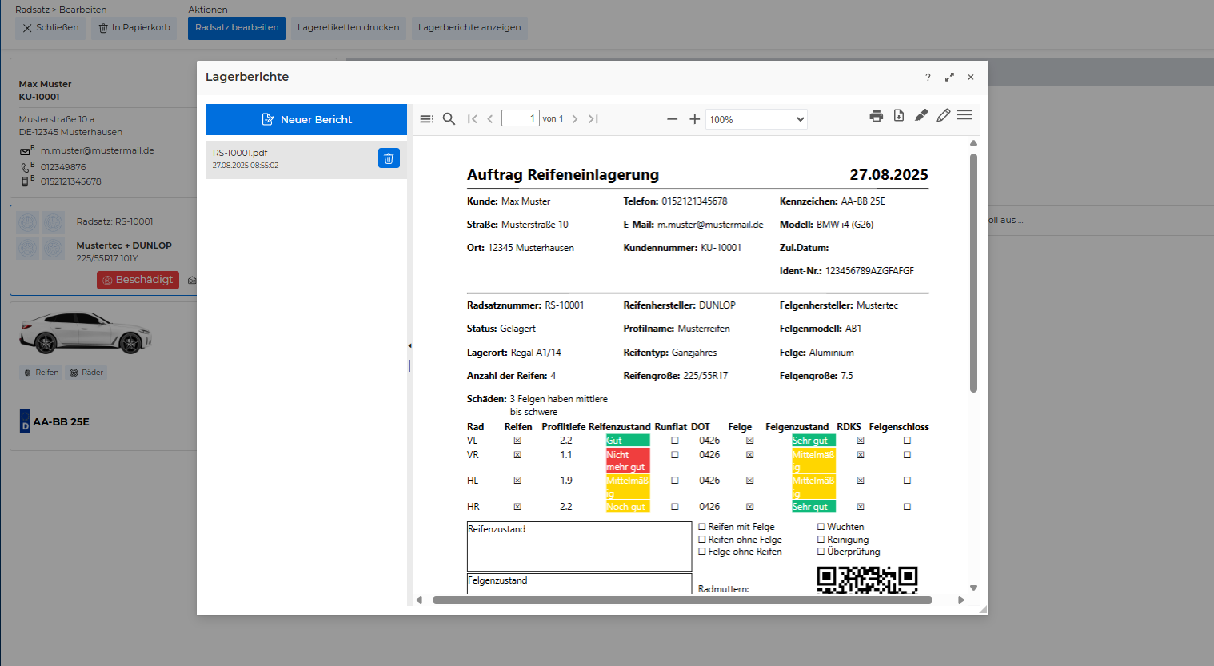Click the email envelope icon beside m.muster@mustermail.de

(25, 151)
